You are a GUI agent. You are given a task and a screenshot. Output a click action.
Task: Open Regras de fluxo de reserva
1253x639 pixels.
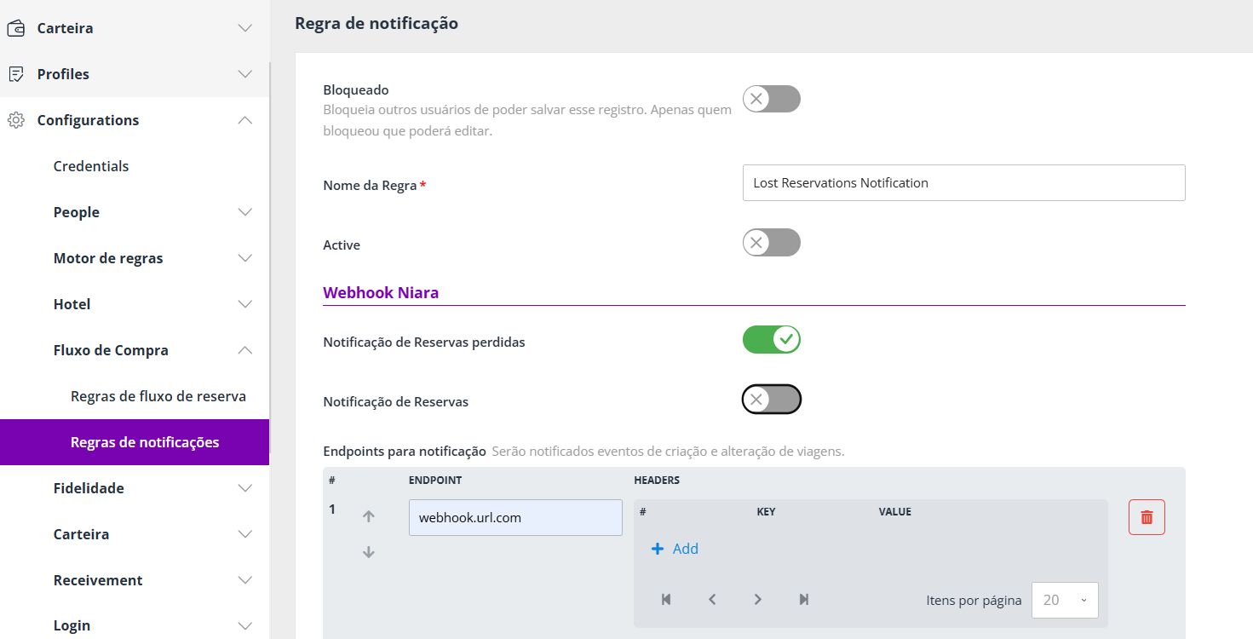point(158,396)
